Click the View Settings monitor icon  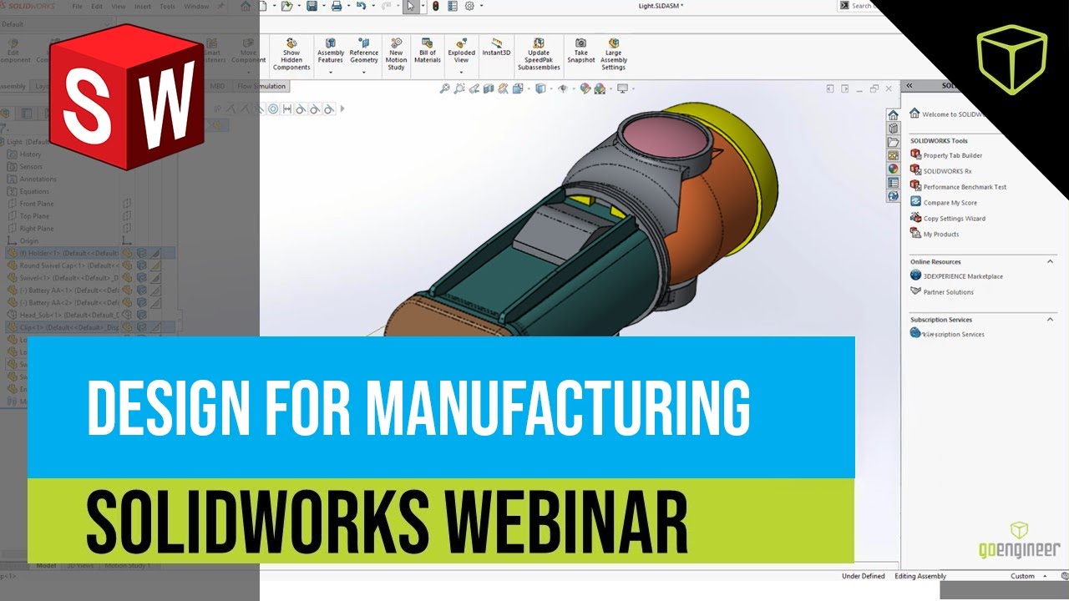coord(622,88)
